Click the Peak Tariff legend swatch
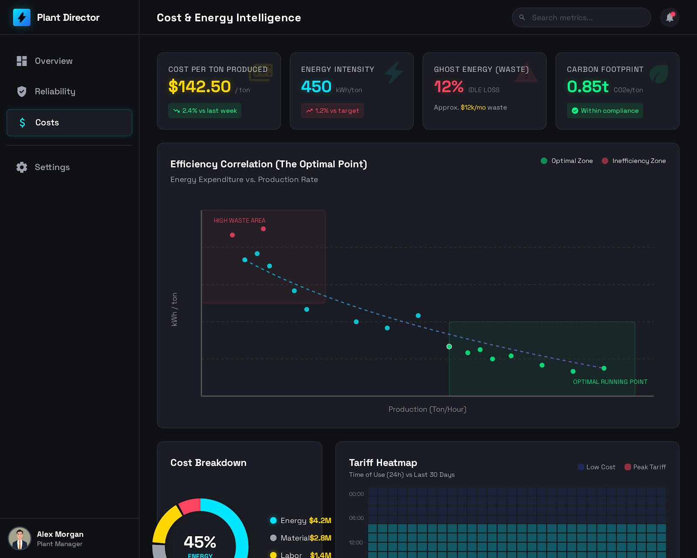The image size is (697, 558). pyautogui.click(x=628, y=467)
